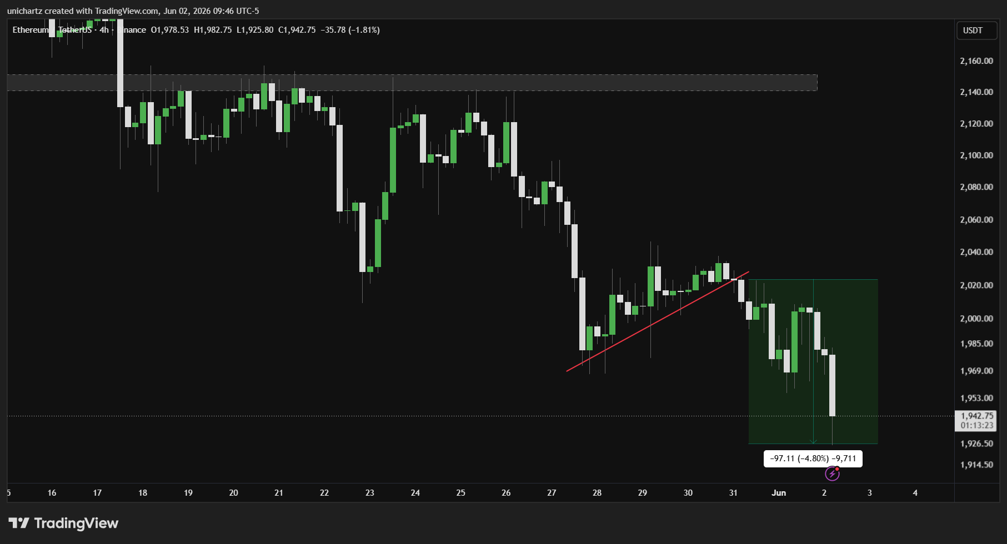Click date 23 on the time axis

[370, 493]
